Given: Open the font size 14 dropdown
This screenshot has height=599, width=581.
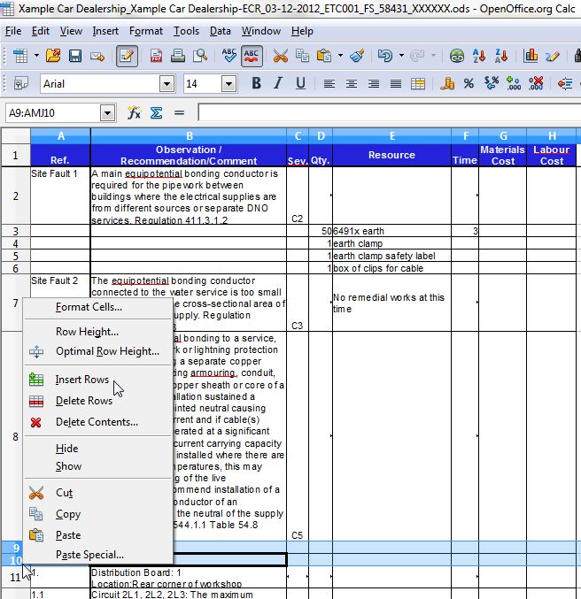Looking at the screenshot, I should (229, 84).
